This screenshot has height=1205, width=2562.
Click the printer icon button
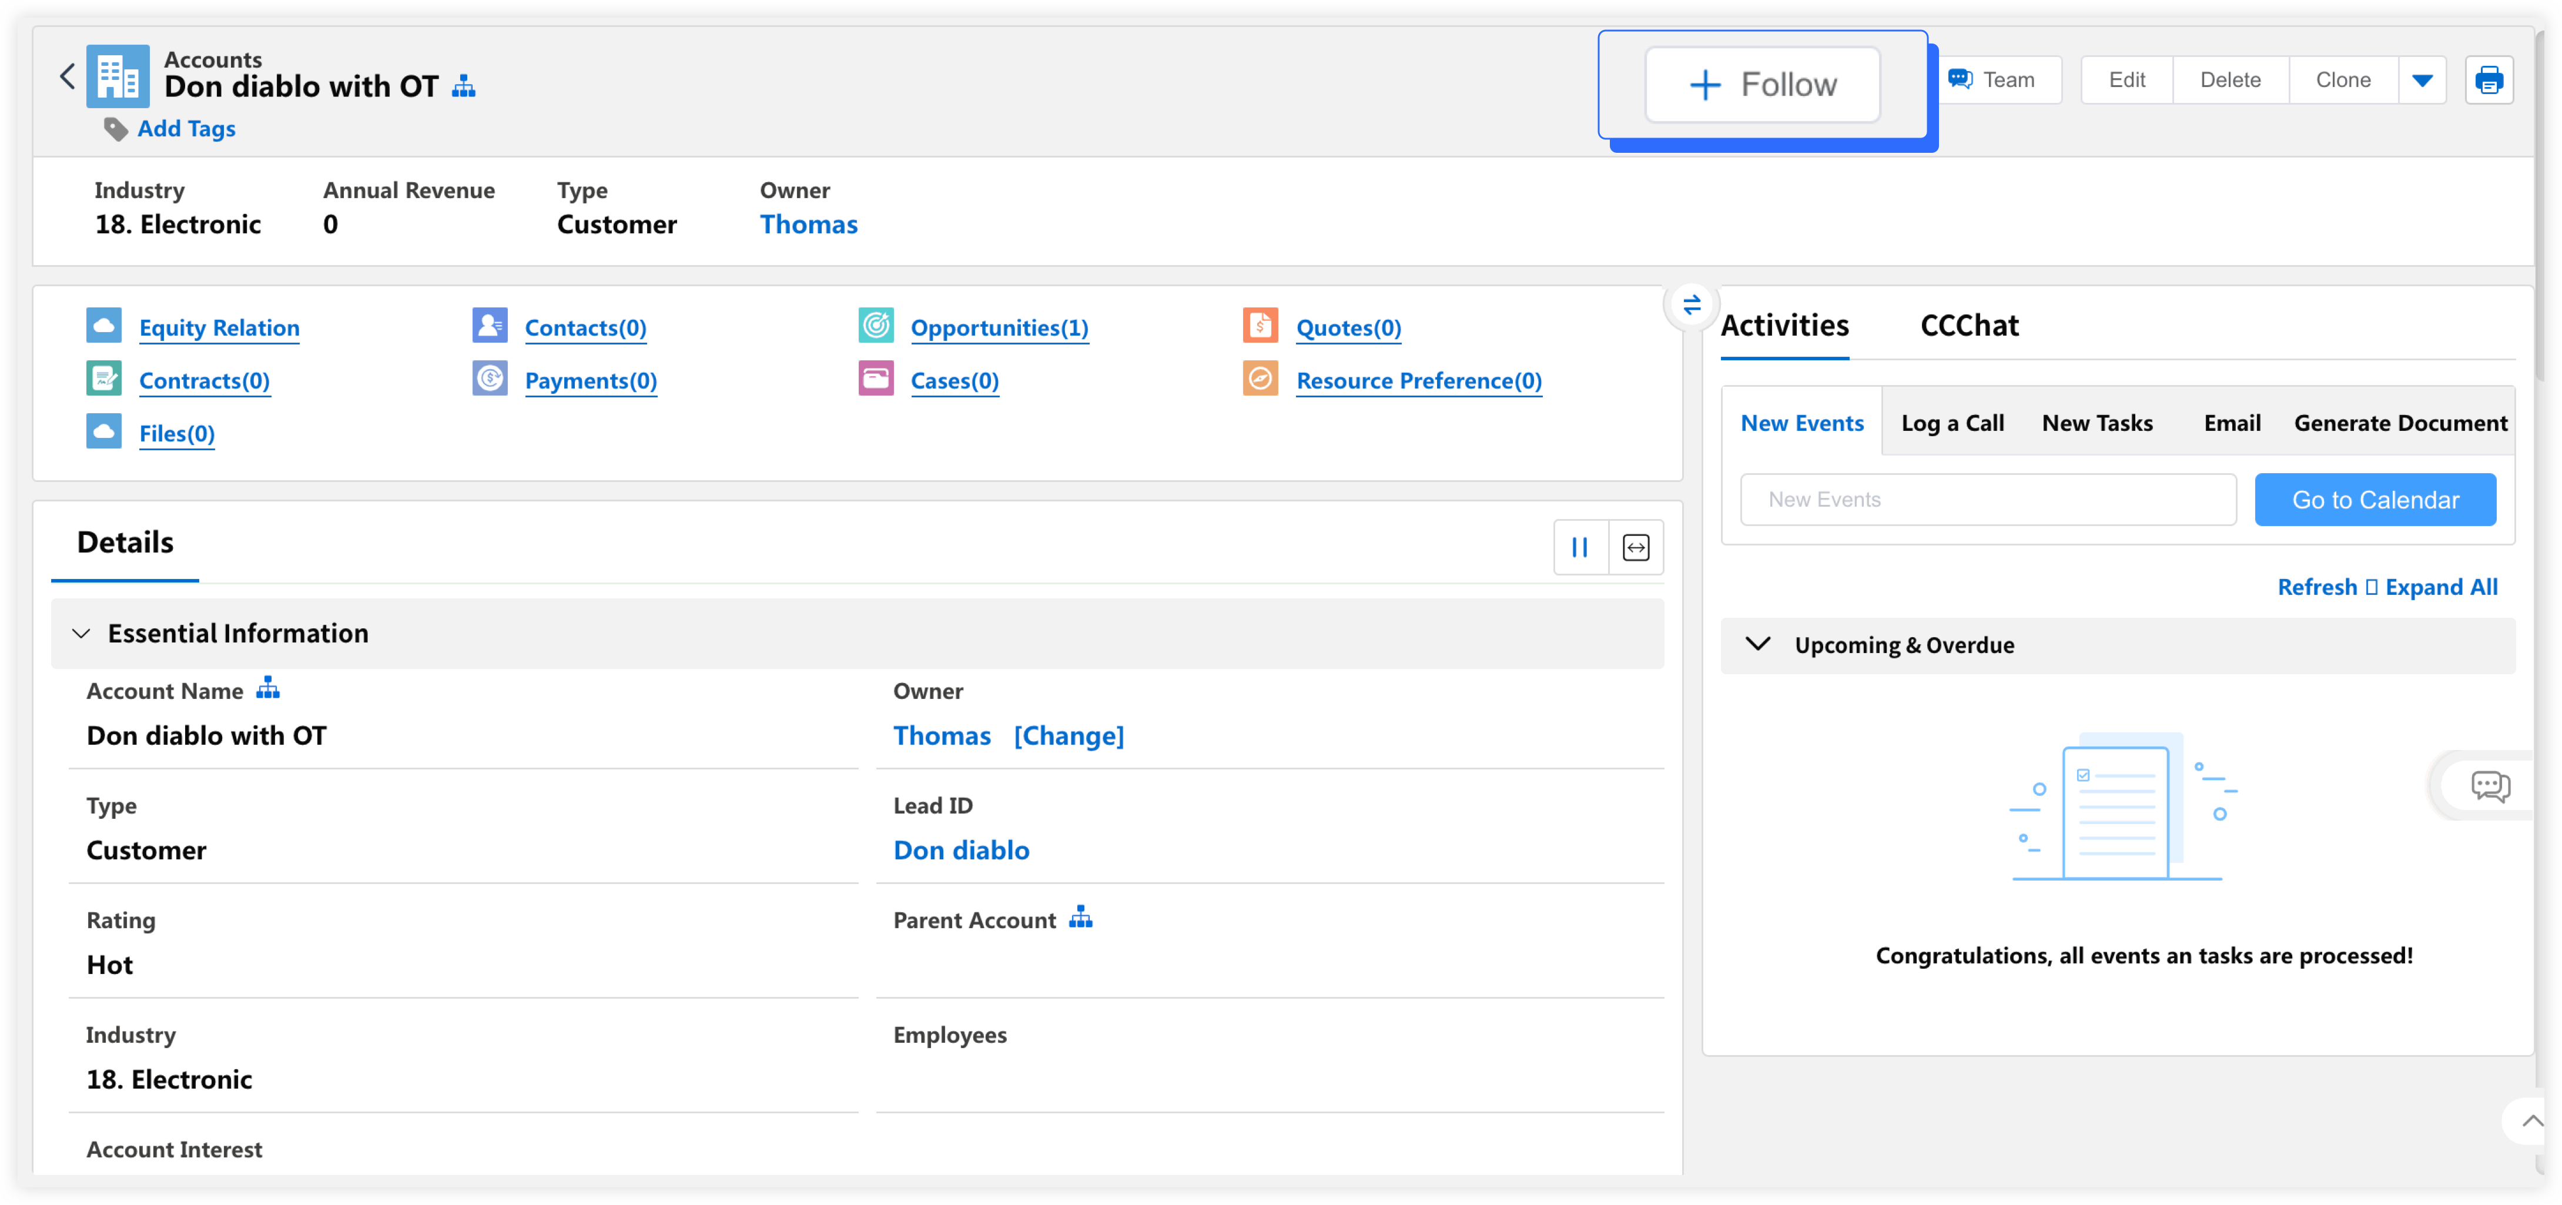2489,81
